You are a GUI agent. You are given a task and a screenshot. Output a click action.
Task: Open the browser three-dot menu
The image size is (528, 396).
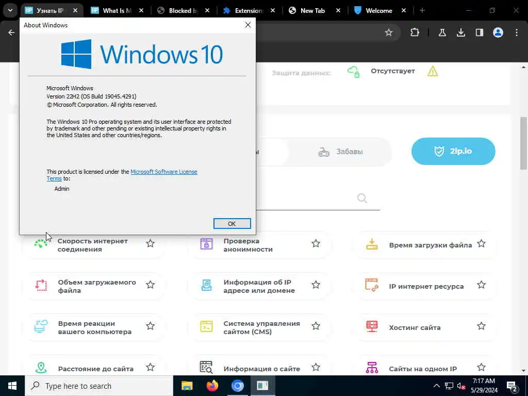(517, 32)
